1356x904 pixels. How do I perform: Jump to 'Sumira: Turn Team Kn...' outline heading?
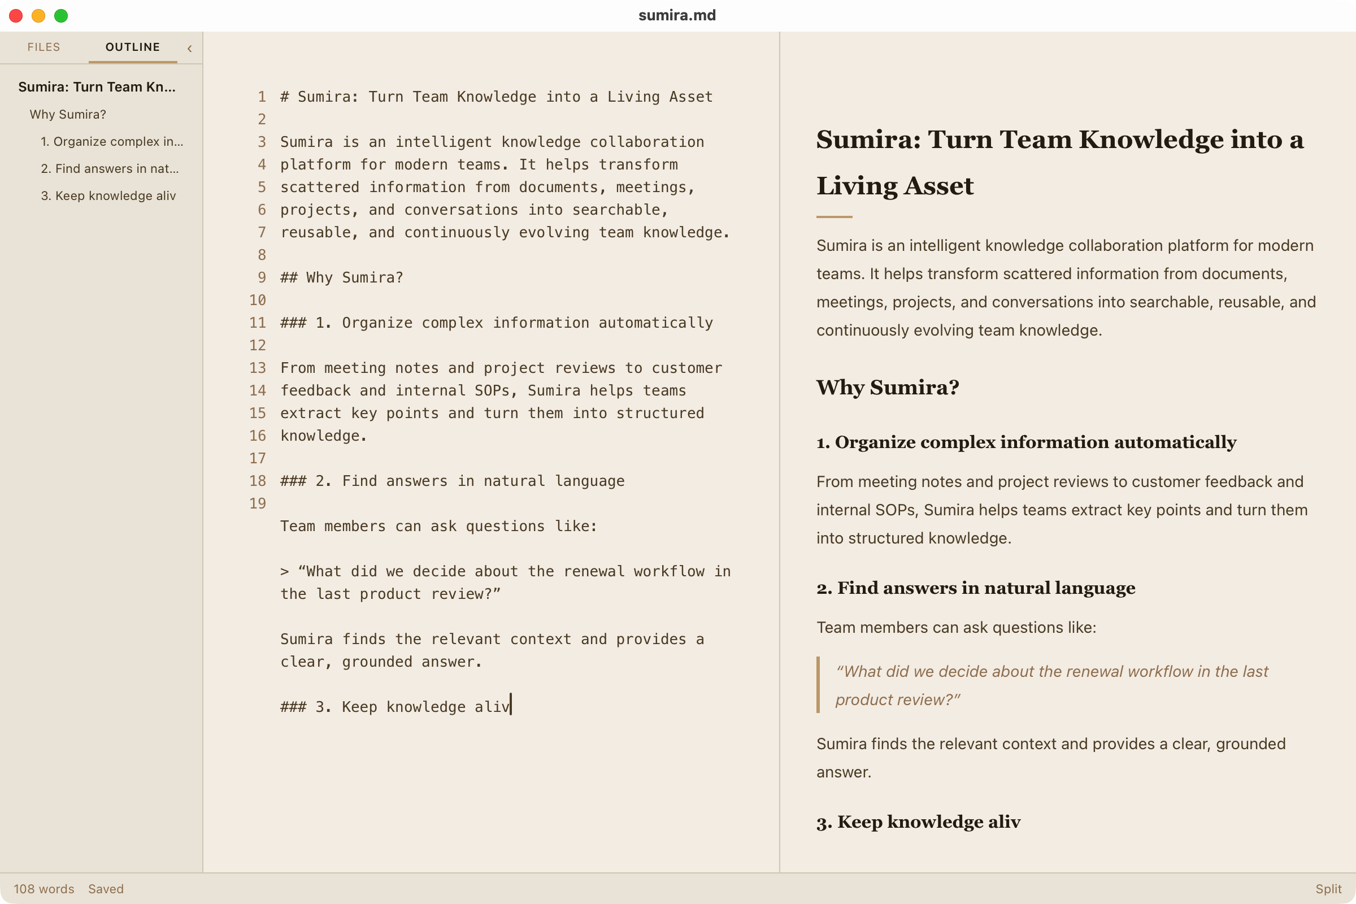pyautogui.click(x=97, y=87)
